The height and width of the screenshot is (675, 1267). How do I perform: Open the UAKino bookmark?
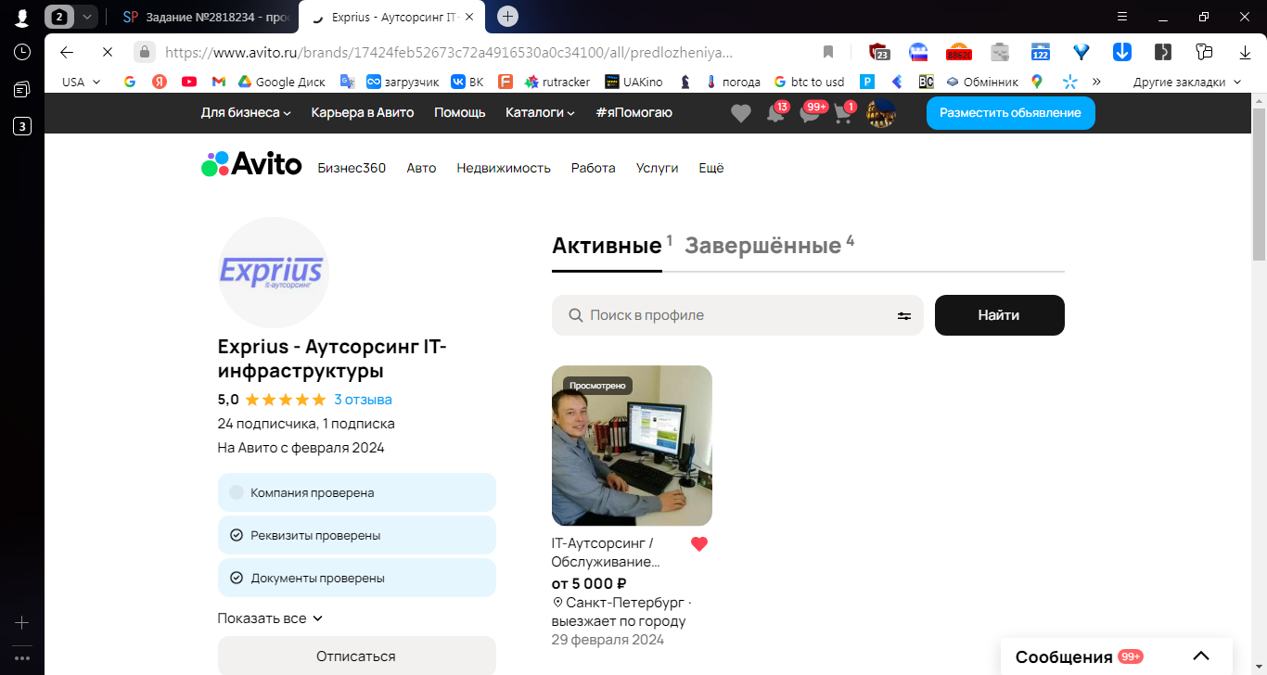634,82
